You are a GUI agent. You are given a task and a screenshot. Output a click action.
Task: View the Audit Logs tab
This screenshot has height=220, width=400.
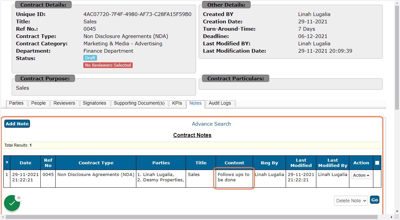[x=220, y=103]
